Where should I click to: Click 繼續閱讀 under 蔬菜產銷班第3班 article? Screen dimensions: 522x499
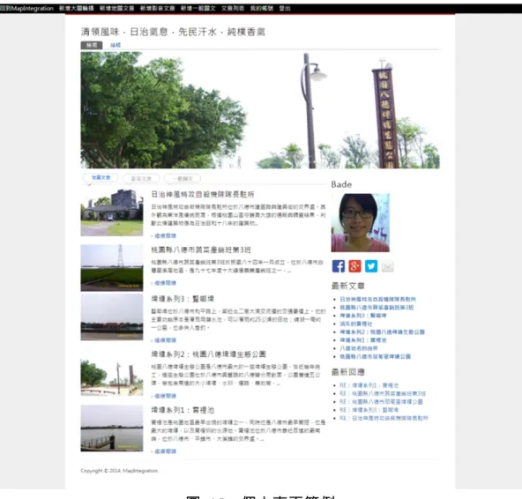(165, 283)
